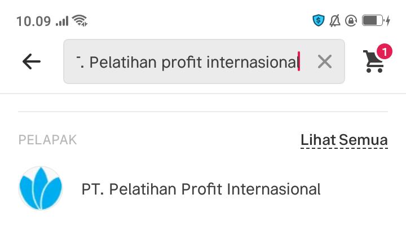Image resolution: width=406 pixels, height=234 pixels.
Task: Click the word "Pelatihan" in search box
Action: (x=123, y=62)
